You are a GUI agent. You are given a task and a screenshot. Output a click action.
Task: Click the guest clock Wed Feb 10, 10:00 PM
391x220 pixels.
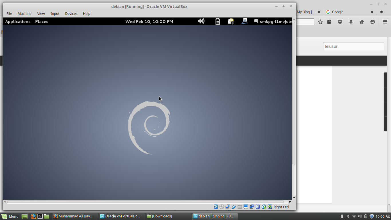pos(149,21)
